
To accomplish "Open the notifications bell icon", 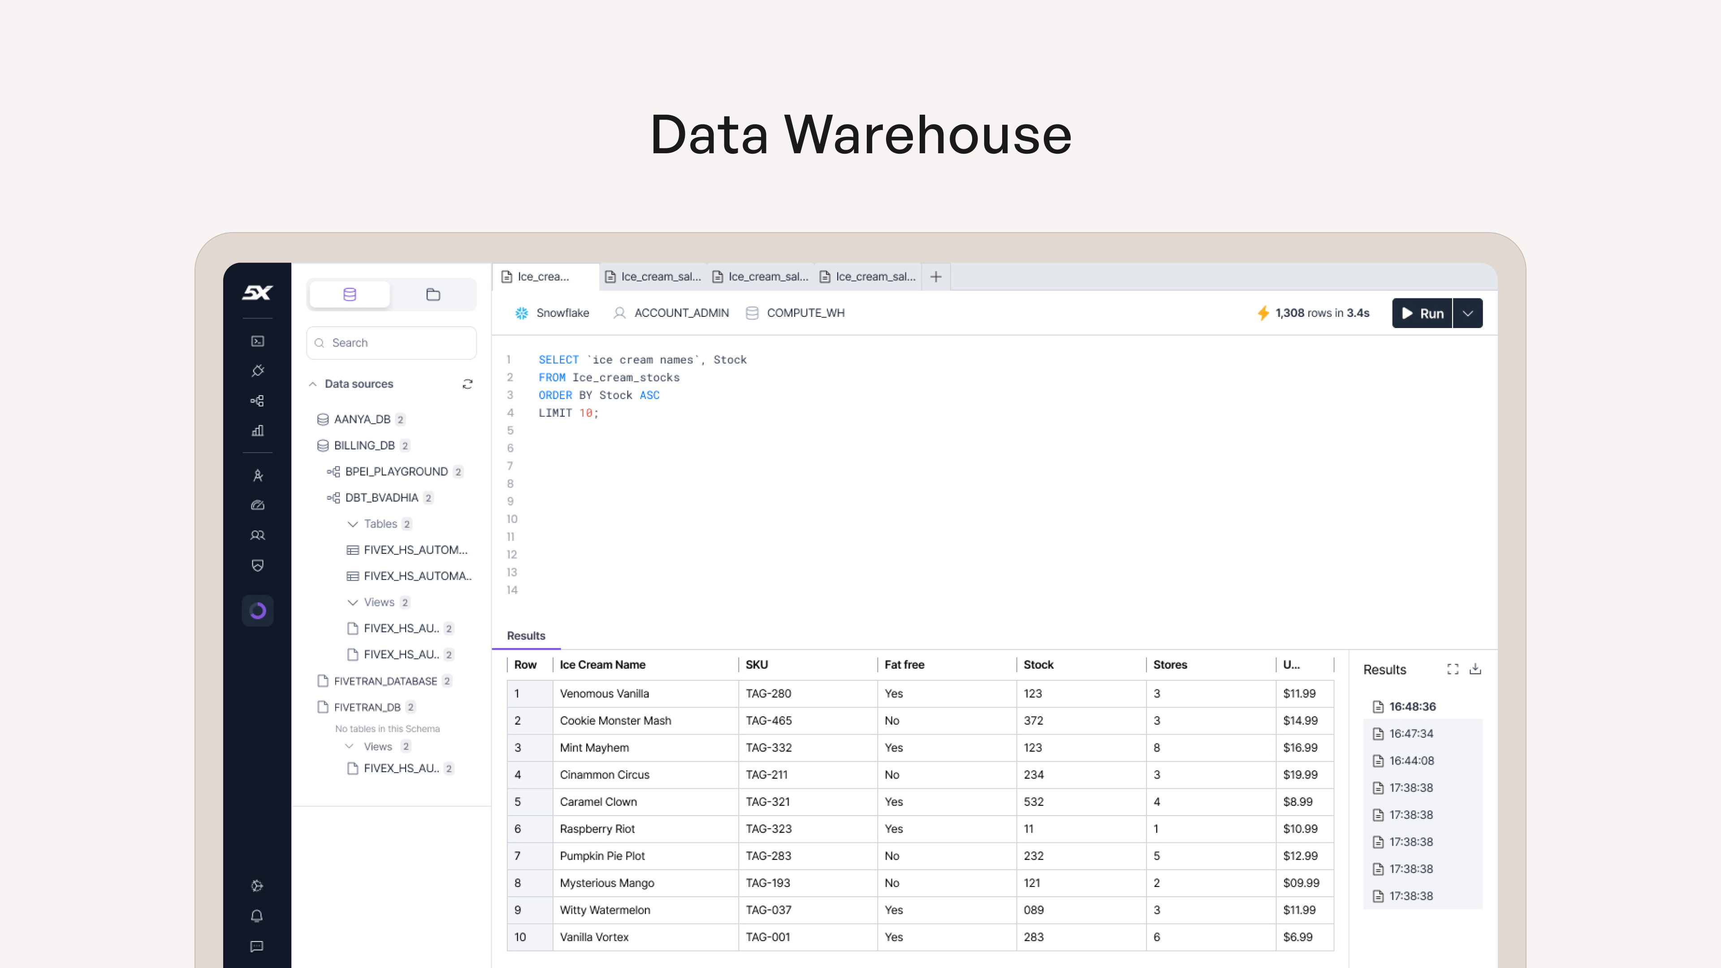I will point(256,916).
